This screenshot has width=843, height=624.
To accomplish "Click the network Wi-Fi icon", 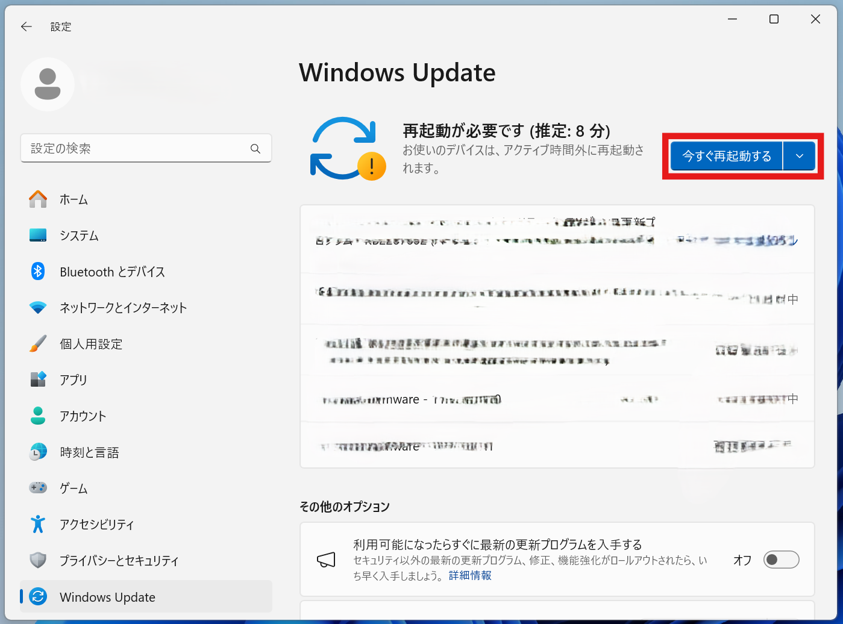I will pos(38,308).
